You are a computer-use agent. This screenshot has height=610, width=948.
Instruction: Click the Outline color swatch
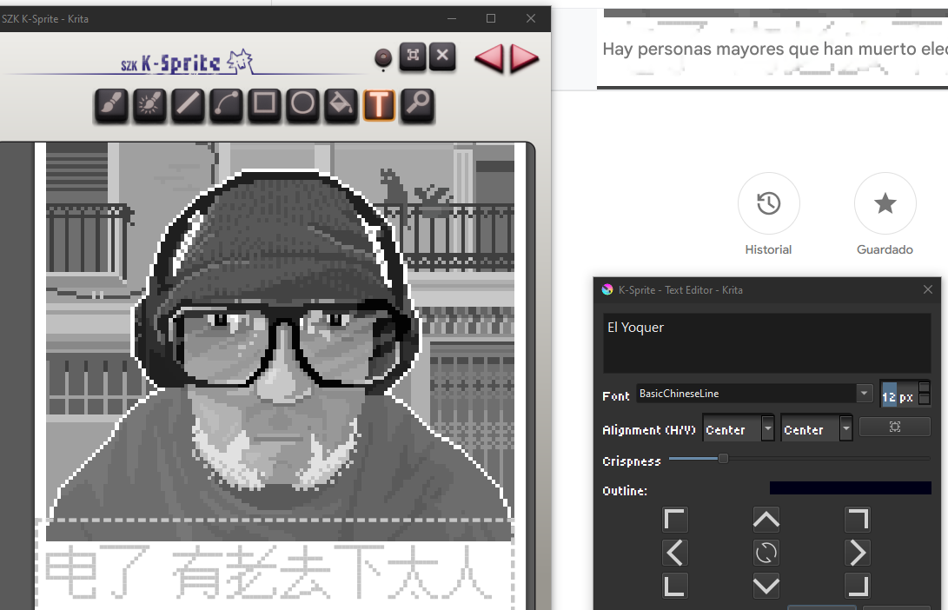pyautogui.click(x=850, y=488)
